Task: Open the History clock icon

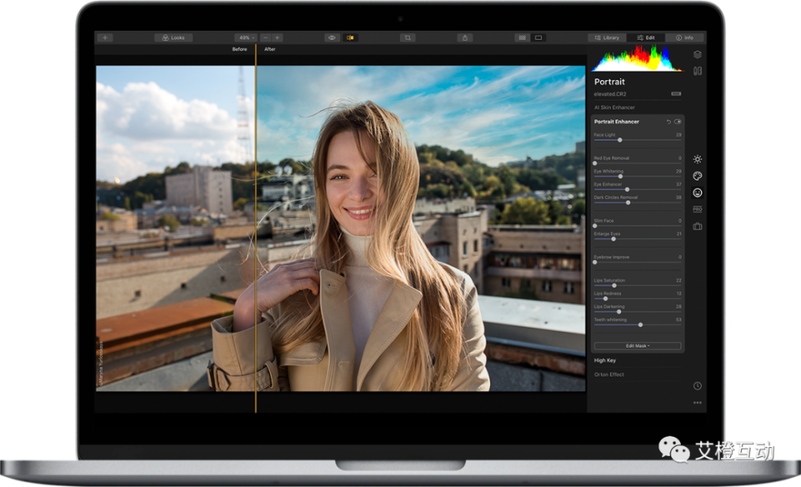Action: pyautogui.click(x=697, y=385)
